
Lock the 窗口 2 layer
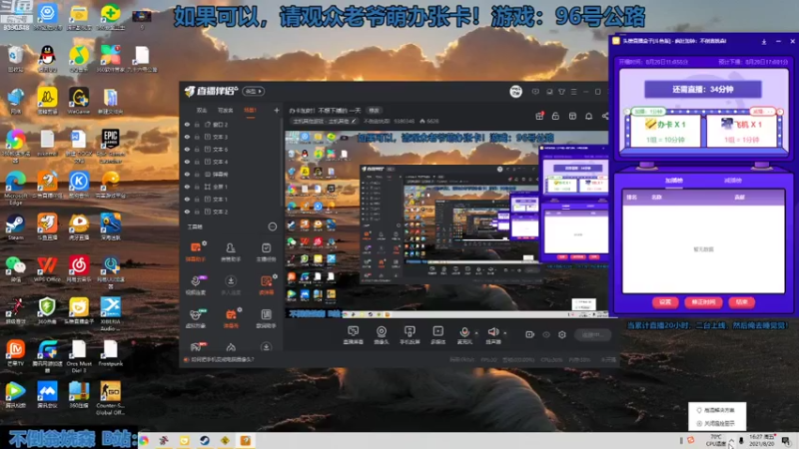click(x=197, y=124)
